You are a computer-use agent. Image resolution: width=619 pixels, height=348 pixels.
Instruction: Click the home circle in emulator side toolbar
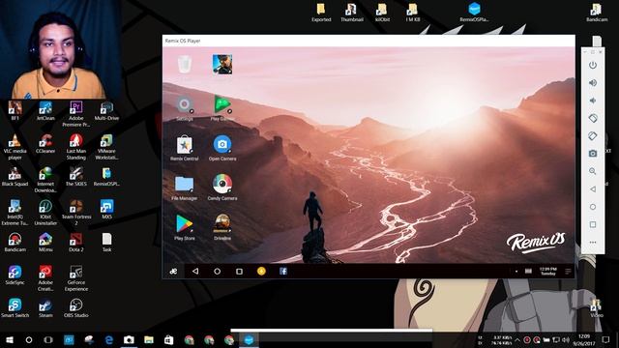point(593,207)
